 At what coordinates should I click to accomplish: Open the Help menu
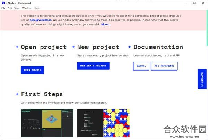(x=36, y=8)
